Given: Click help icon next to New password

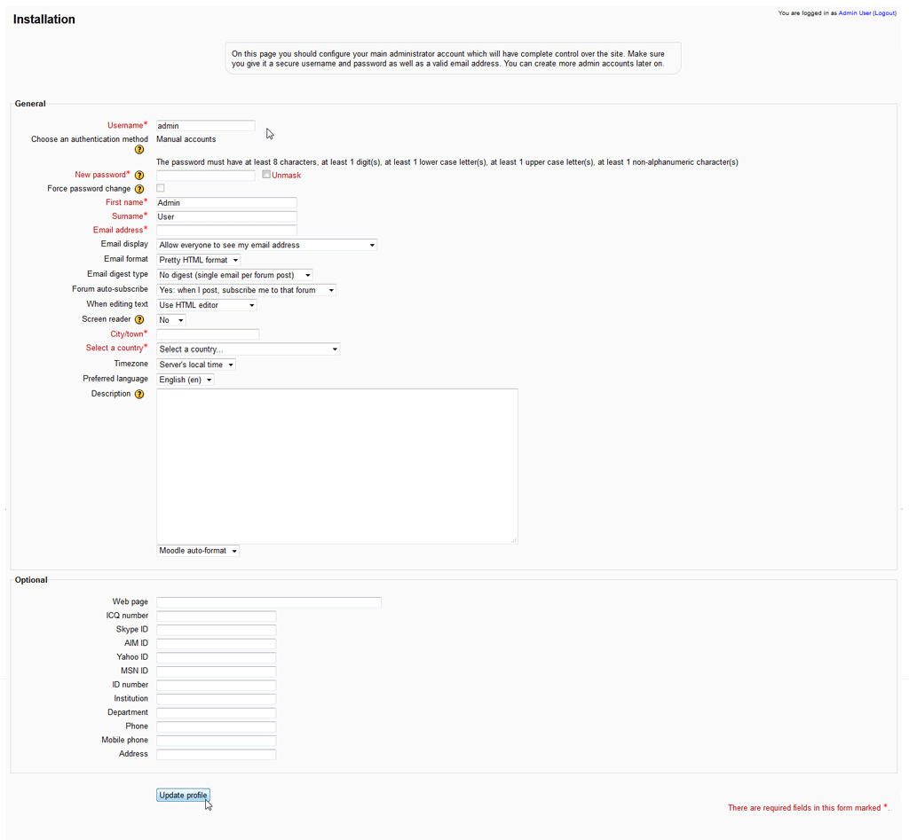Looking at the screenshot, I should [139, 176].
